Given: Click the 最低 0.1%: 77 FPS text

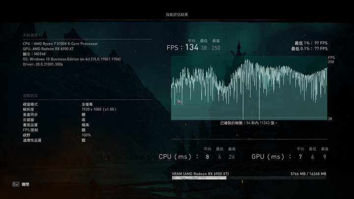Looking at the screenshot, I should (x=309, y=49).
